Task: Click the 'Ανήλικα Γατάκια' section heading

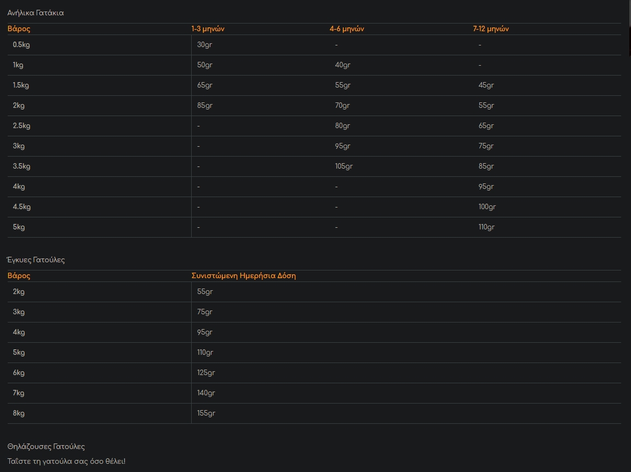Action: 36,13
